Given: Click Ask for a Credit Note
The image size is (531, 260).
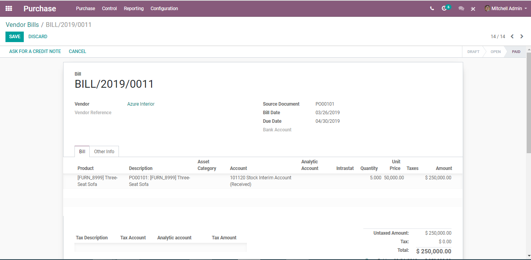Looking at the screenshot, I should coord(35,51).
